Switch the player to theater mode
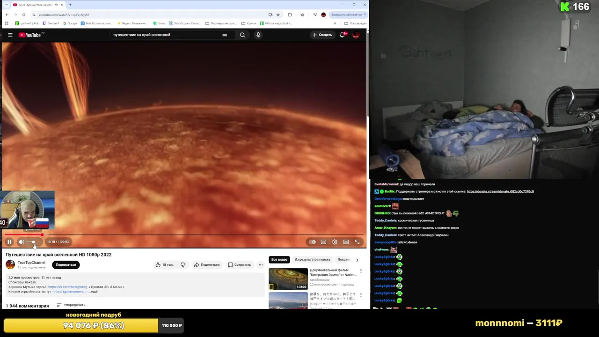This screenshot has width=599, height=337. tap(346, 242)
